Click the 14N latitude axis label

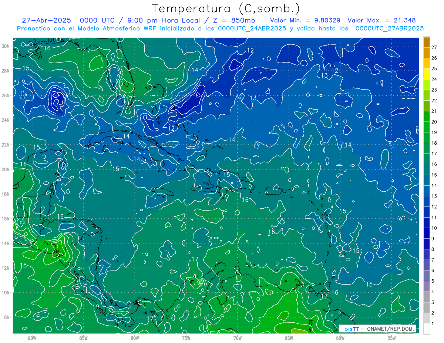tap(6, 243)
